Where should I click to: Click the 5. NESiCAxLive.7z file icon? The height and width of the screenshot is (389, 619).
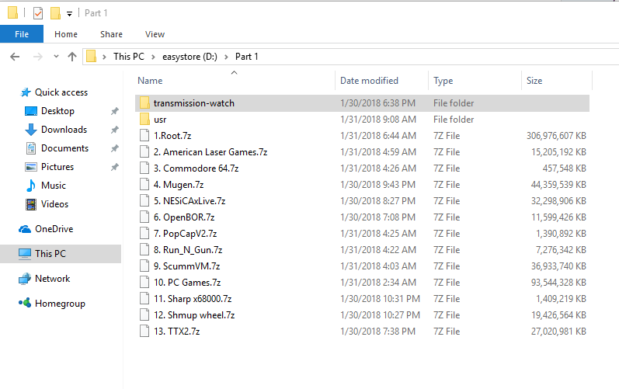(144, 201)
